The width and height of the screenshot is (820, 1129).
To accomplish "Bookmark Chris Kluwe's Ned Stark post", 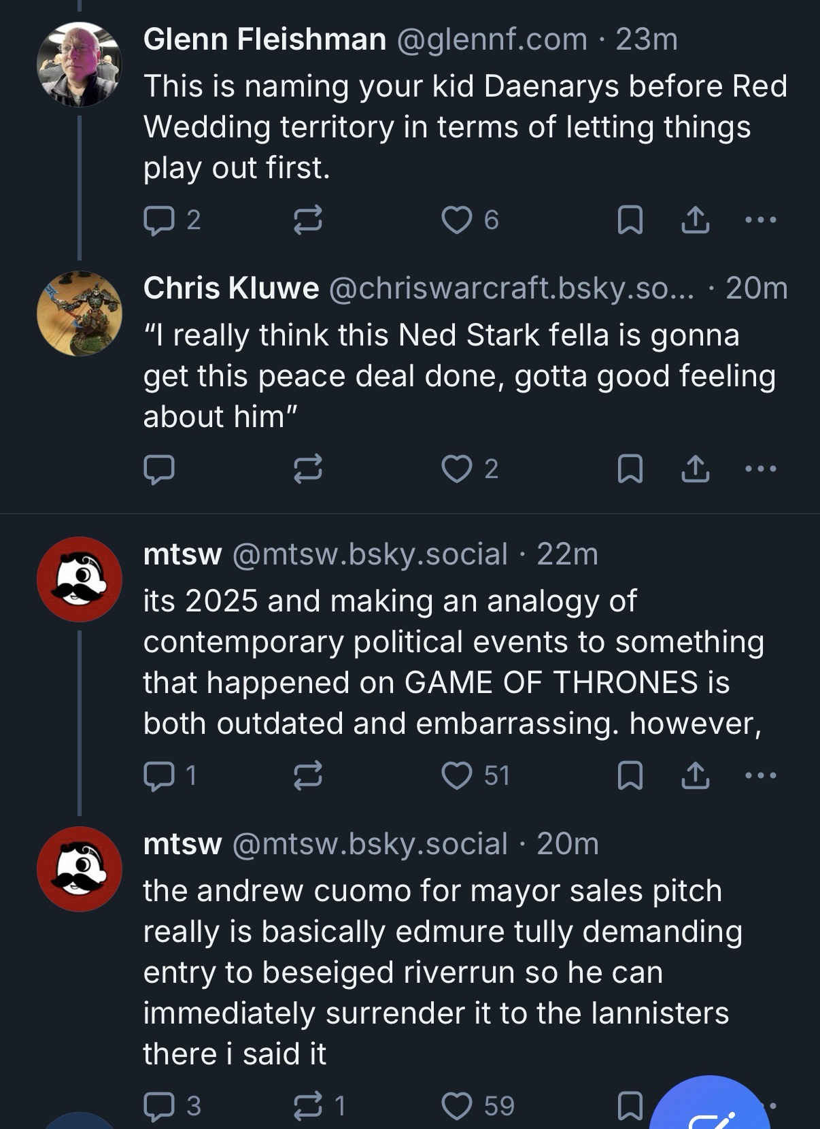I will pyautogui.click(x=630, y=469).
